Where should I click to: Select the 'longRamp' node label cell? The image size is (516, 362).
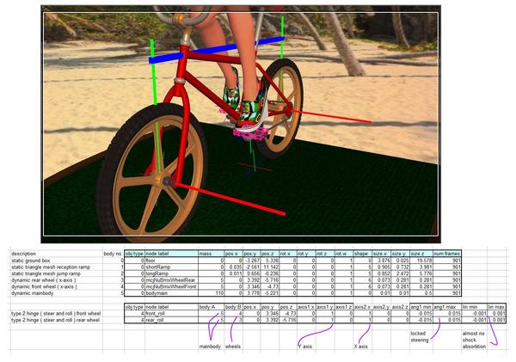171,273
